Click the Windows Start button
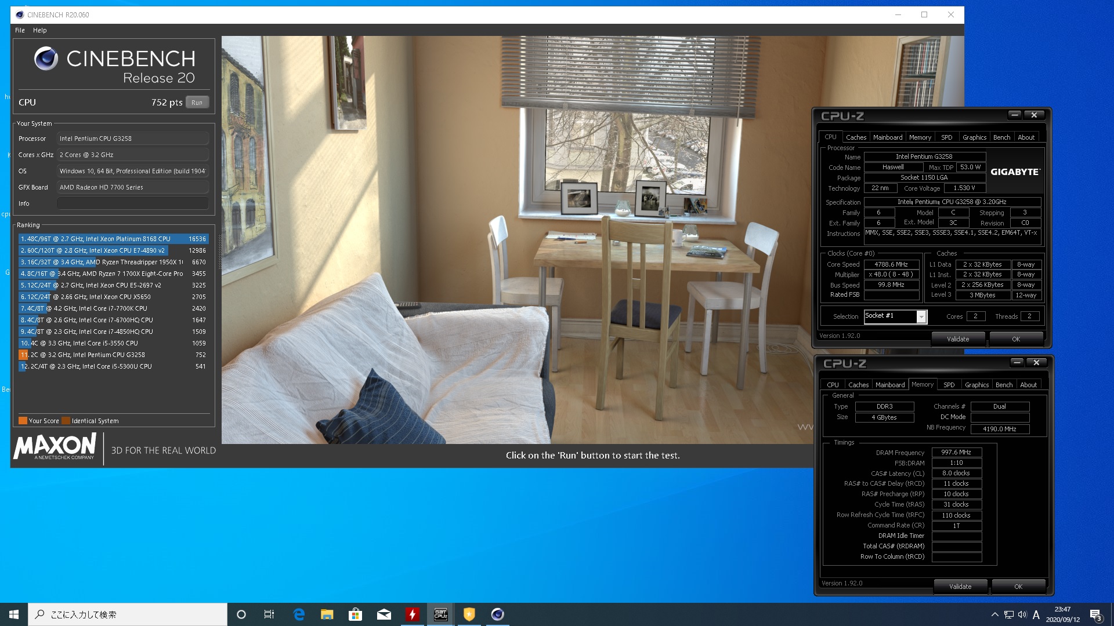The image size is (1114, 626). click(x=14, y=614)
